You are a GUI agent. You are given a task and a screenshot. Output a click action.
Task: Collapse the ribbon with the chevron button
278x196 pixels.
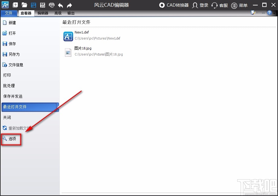pyautogui.click(x=263, y=13)
